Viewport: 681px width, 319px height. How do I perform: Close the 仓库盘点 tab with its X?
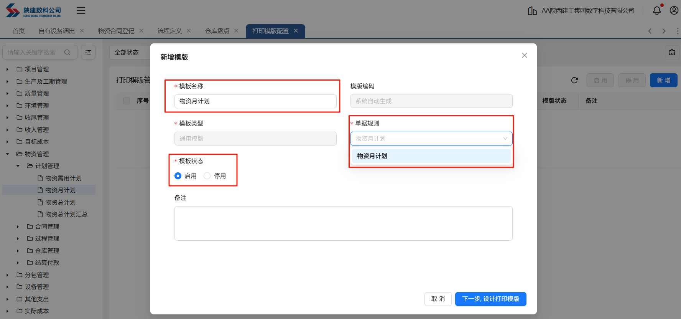236,31
